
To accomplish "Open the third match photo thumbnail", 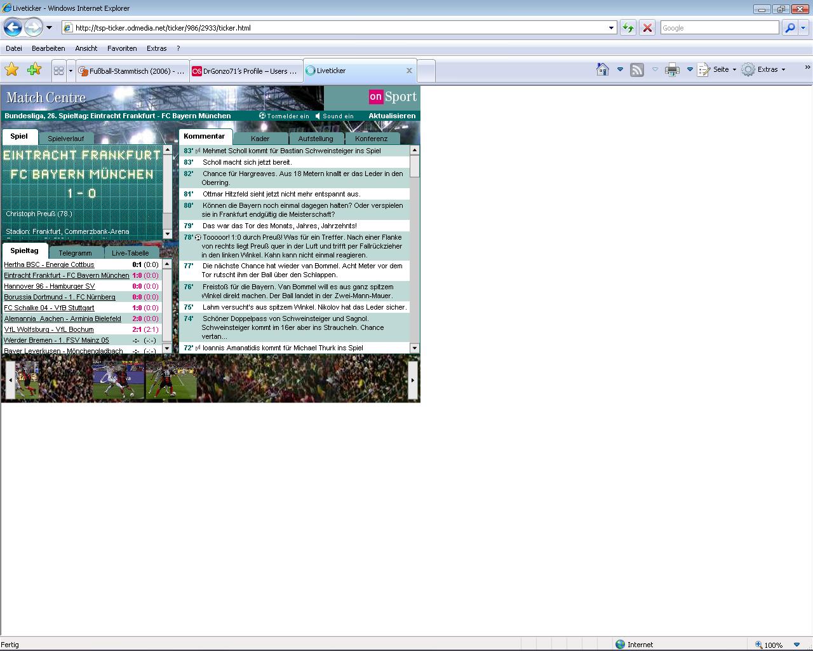I will pyautogui.click(x=171, y=380).
